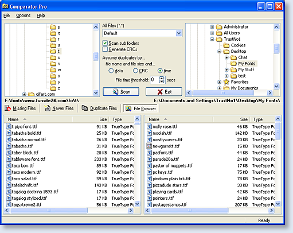
Task: Click the t piyo font.ttf file icon
Action: pyautogui.click(x=9, y=126)
